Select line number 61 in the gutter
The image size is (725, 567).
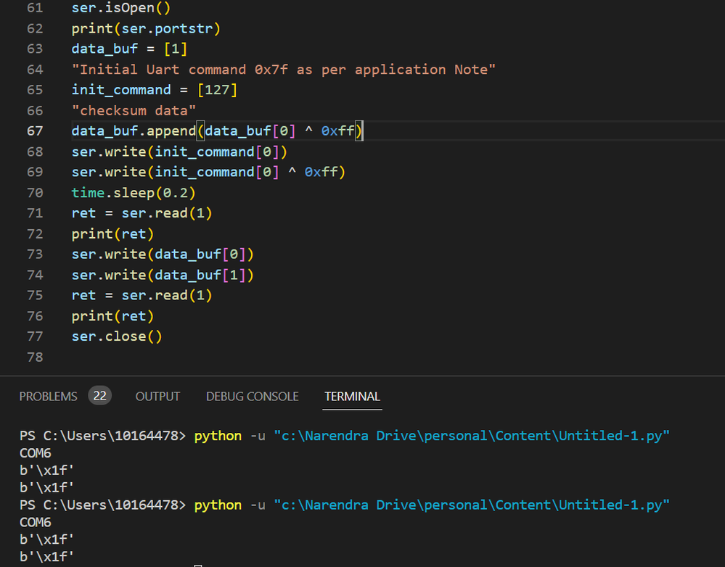(35, 9)
